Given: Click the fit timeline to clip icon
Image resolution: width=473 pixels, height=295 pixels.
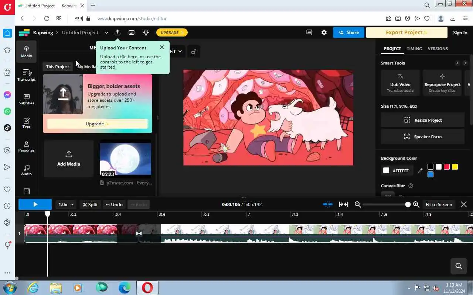Looking at the screenshot, I should 344,204.
